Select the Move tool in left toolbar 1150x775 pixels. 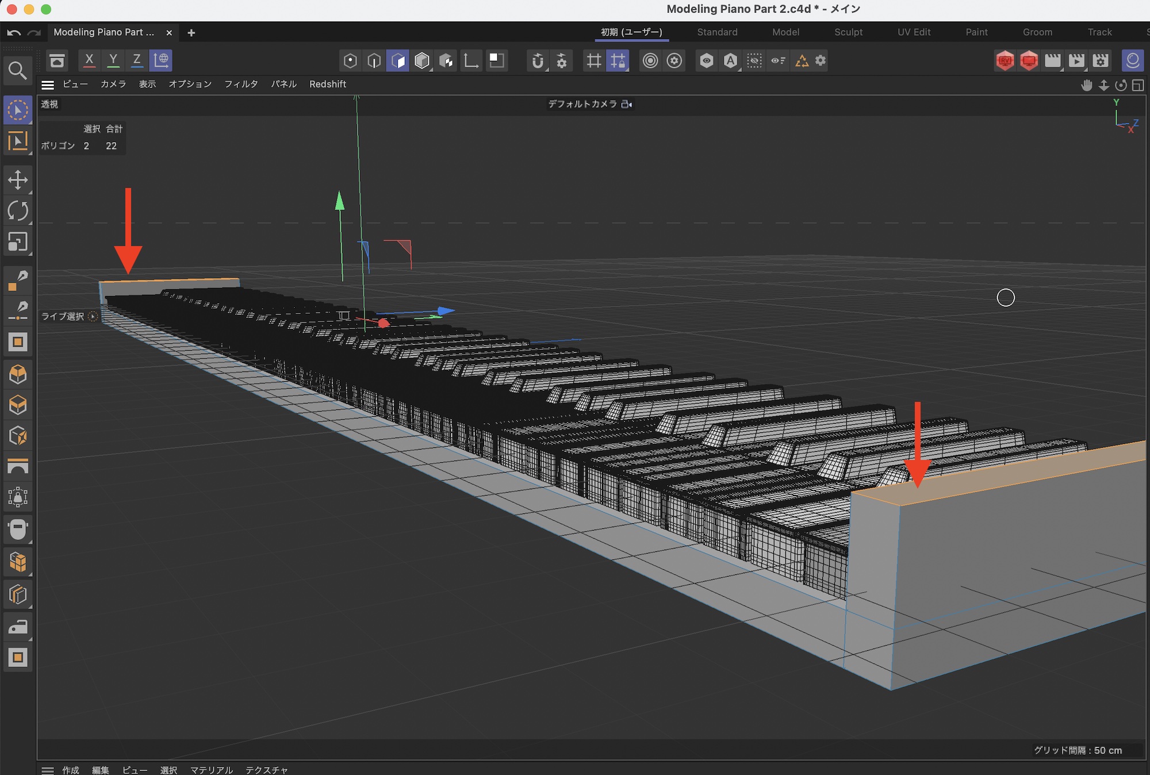(18, 180)
